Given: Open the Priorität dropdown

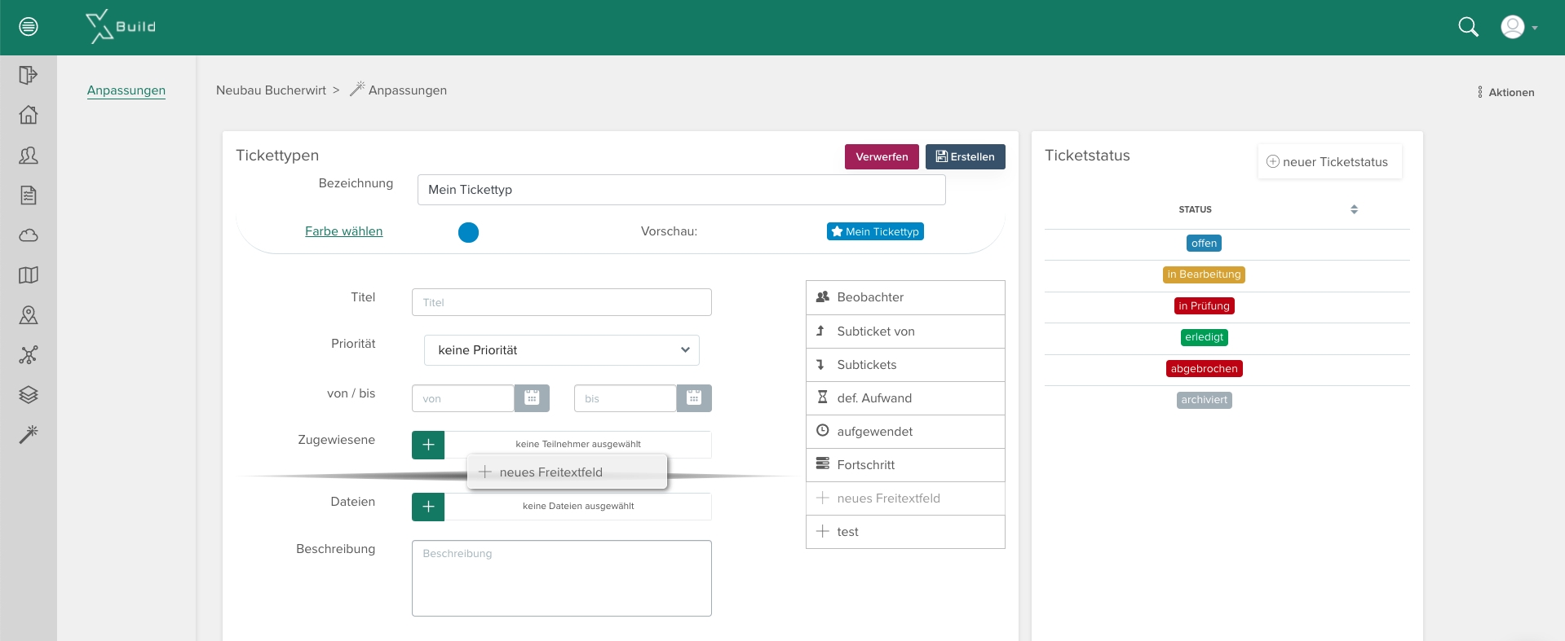Looking at the screenshot, I should point(562,350).
